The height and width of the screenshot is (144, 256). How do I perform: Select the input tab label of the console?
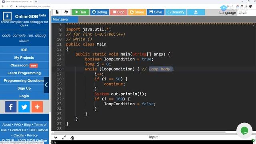point(153,137)
